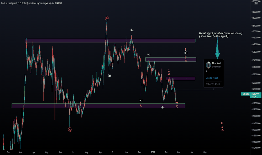This screenshot has width=262, height=155.
Task: Select the white (c) label under December low
Action: [x=141, y=100]
